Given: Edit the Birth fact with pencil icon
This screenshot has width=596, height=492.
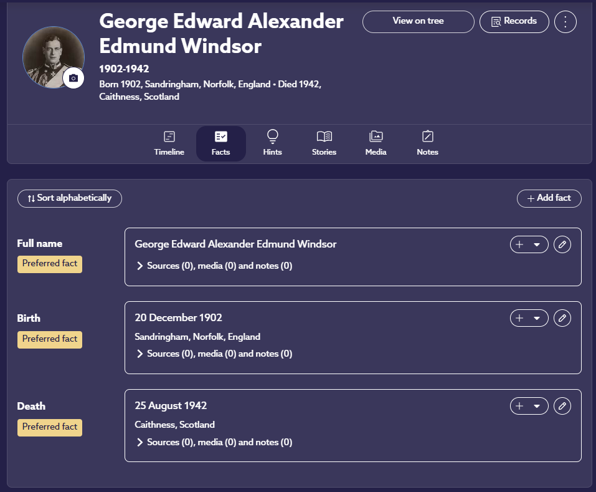Looking at the screenshot, I should 562,318.
